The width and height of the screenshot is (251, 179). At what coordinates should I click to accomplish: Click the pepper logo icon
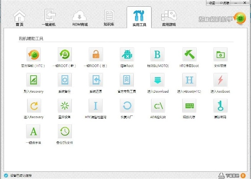[x=240, y=18]
